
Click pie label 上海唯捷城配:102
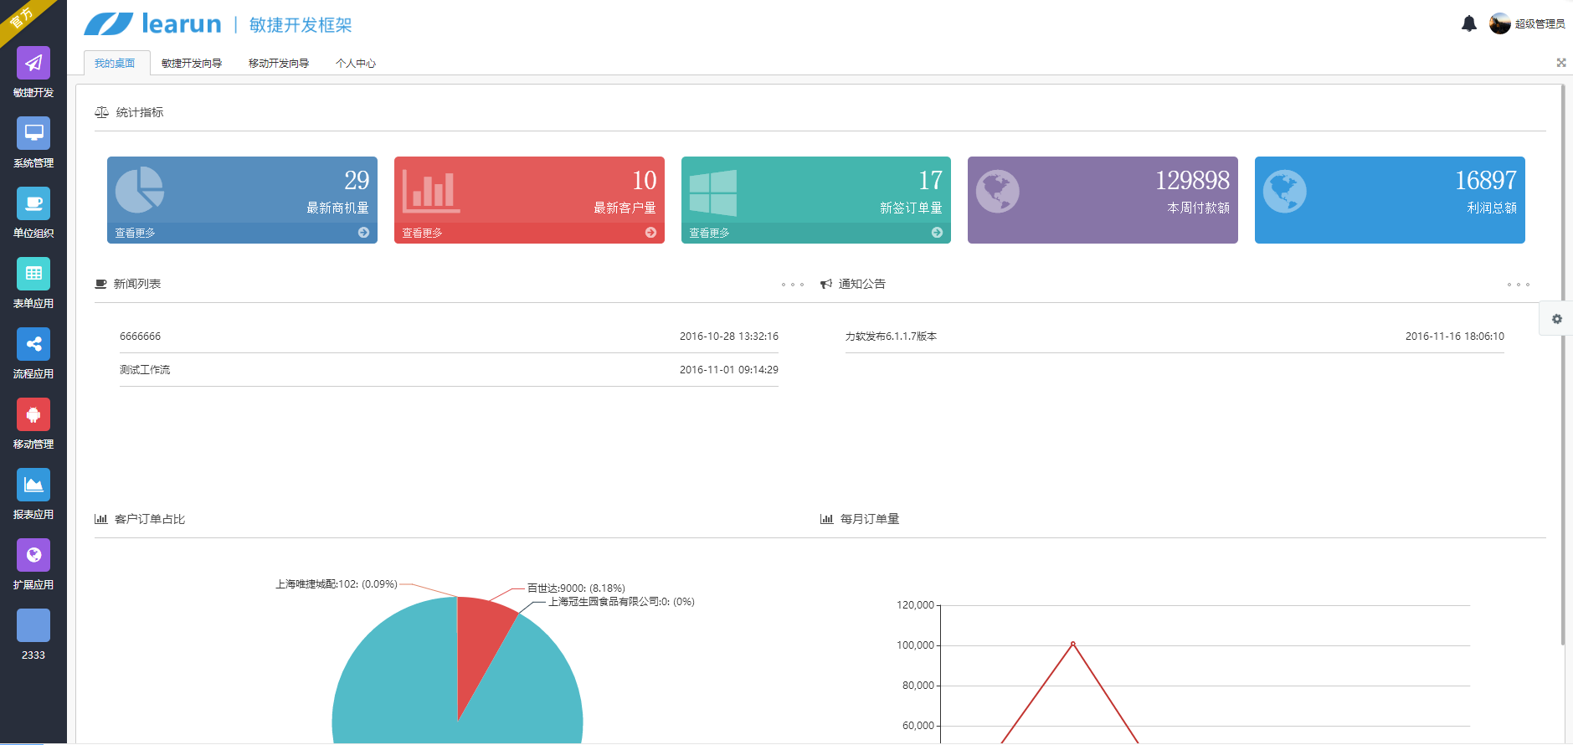tap(337, 584)
